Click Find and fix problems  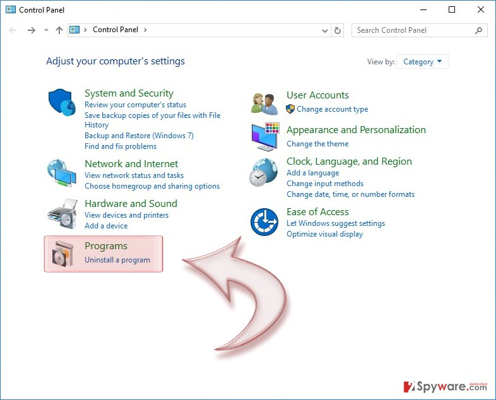121,146
